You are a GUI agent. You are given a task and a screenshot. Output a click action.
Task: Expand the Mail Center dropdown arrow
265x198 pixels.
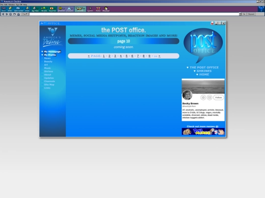[x=22, y=8]
